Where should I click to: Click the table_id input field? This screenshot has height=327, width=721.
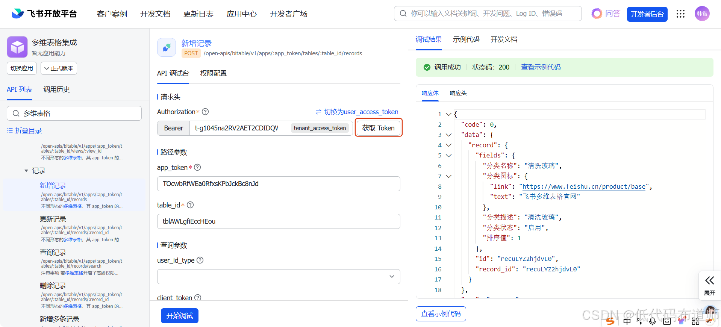click(279, 221)
